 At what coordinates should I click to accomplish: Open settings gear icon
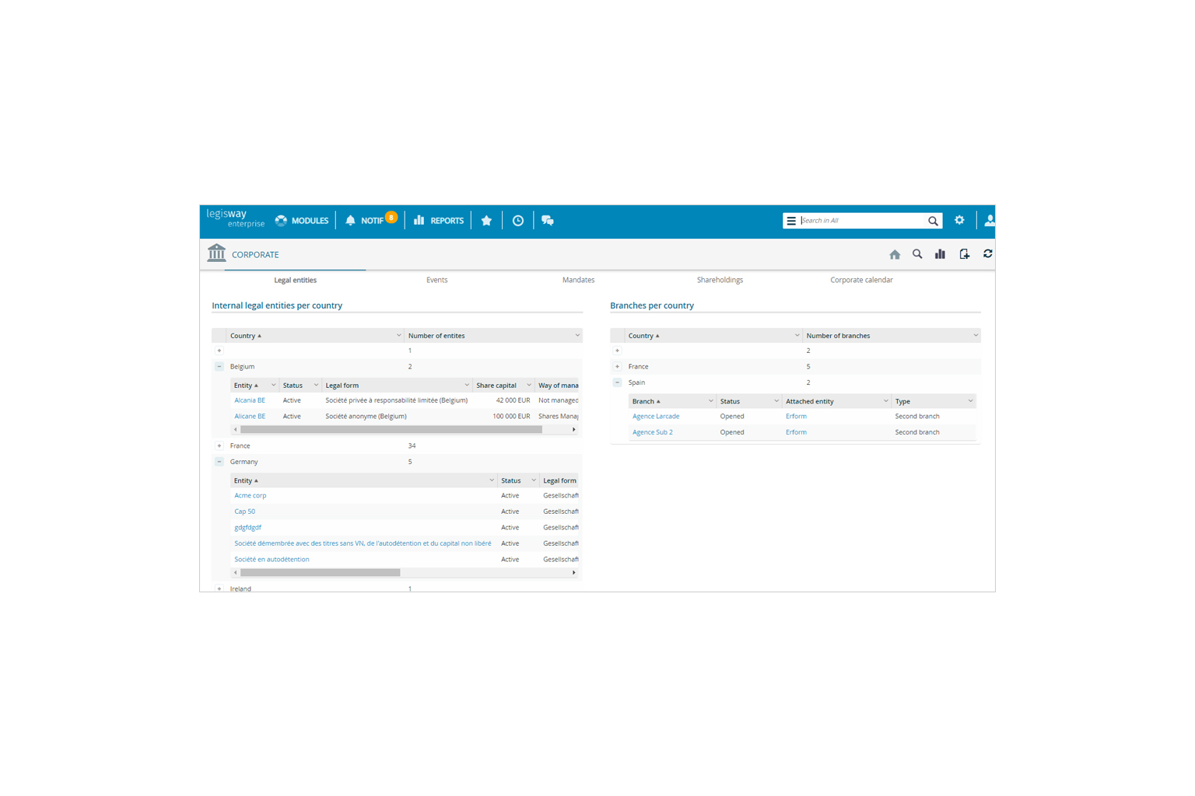click(959, 221)
